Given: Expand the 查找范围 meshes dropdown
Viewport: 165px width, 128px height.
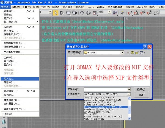Looking at the screenshot, I should [x=122, y=52].
